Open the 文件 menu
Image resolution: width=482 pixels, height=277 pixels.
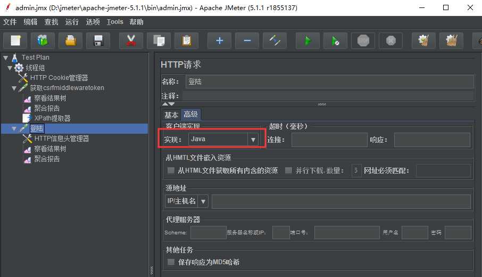10,22
